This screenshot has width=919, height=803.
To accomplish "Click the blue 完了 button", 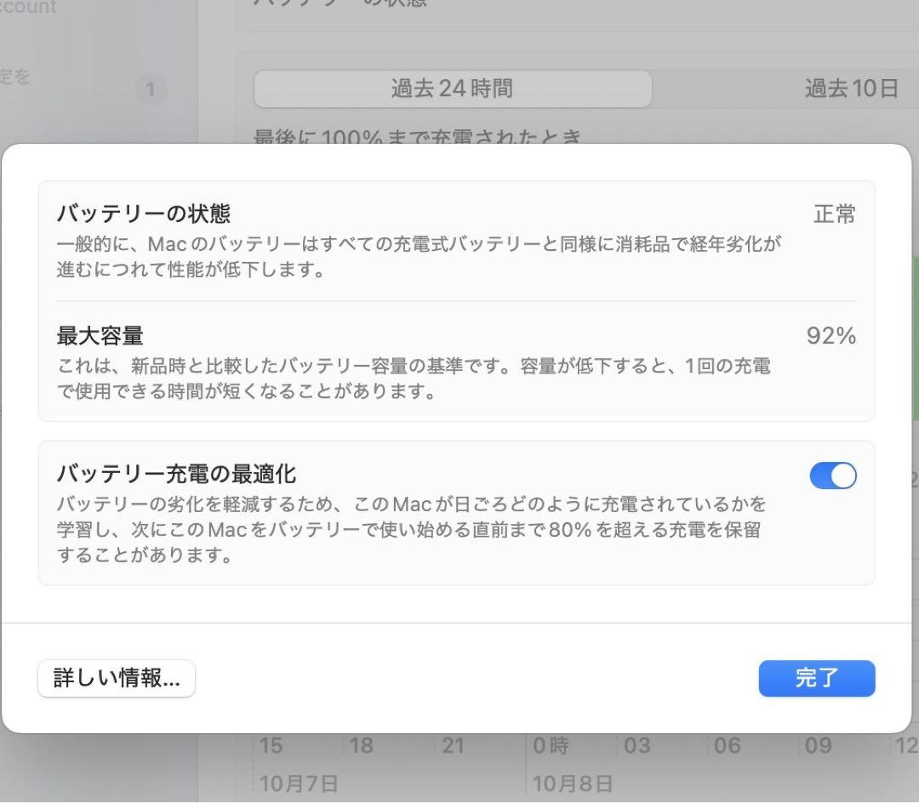I will (x=816, y=678).
